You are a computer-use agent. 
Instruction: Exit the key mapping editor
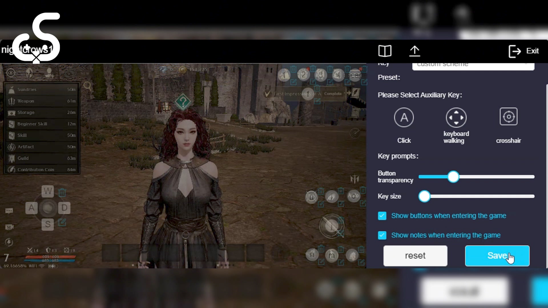[x=524, y=51]
